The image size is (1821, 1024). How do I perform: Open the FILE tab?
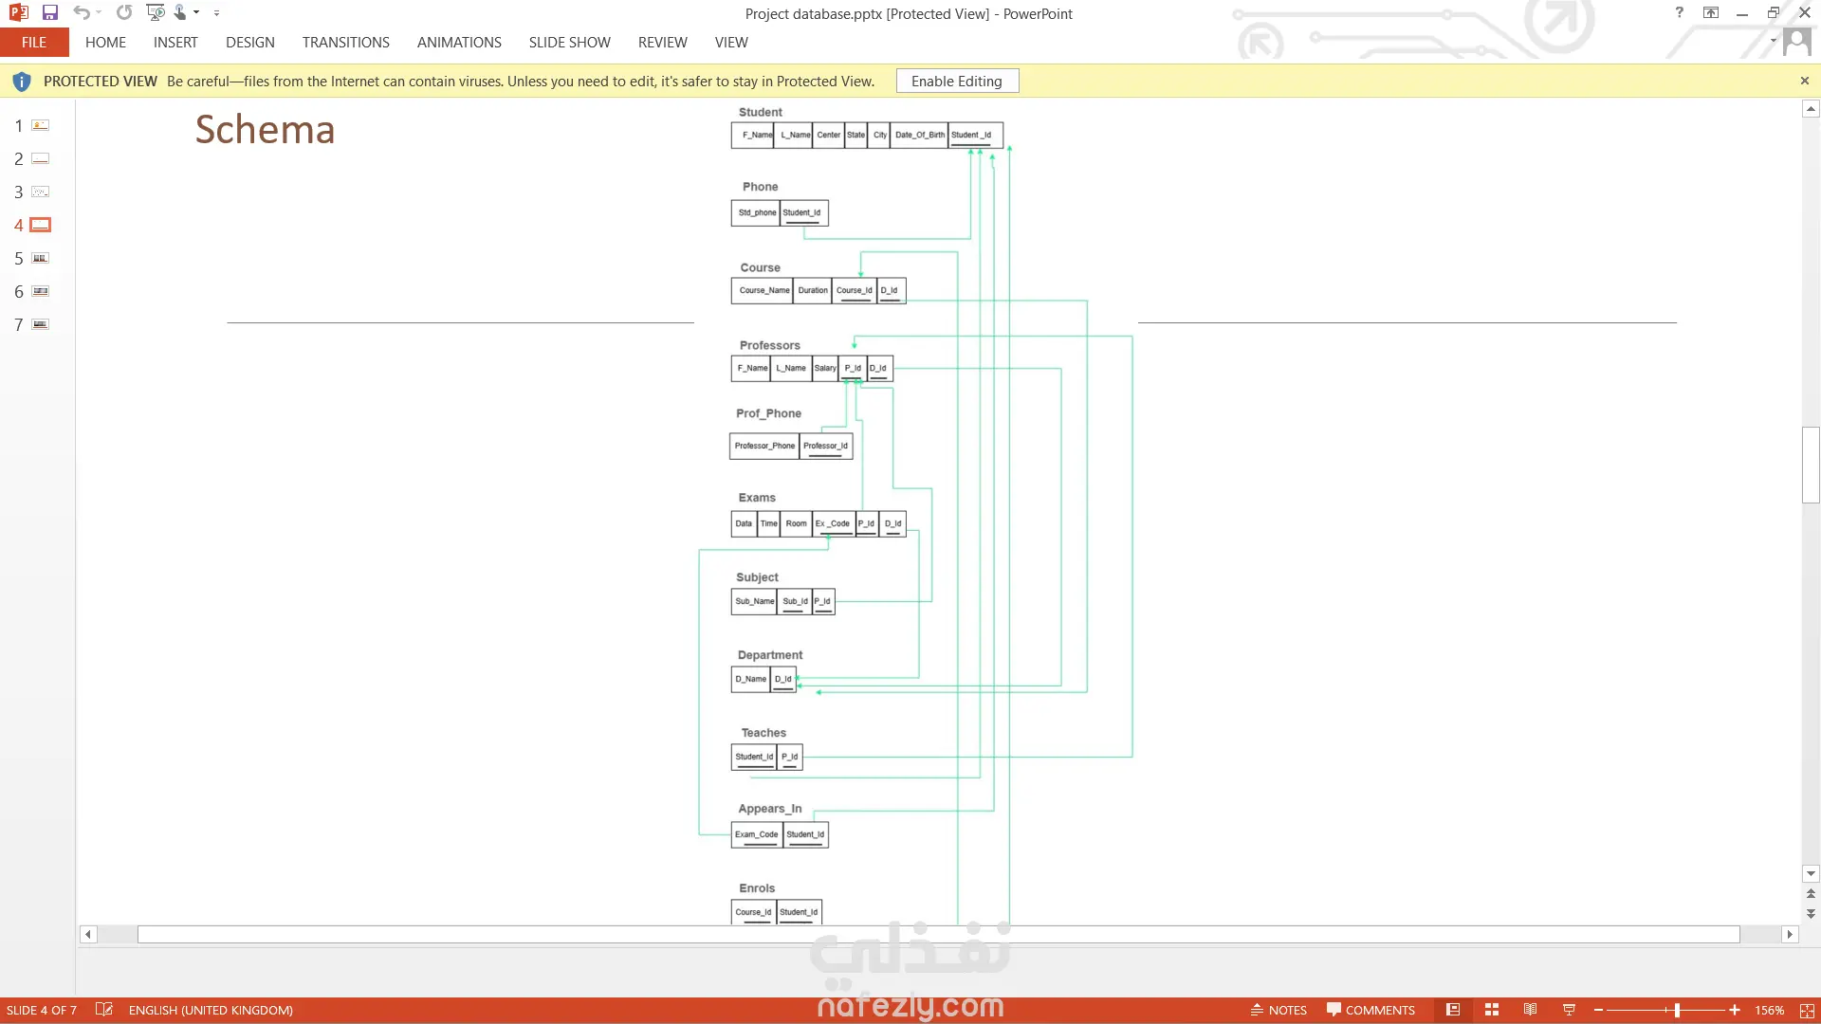tap(34, 43)
